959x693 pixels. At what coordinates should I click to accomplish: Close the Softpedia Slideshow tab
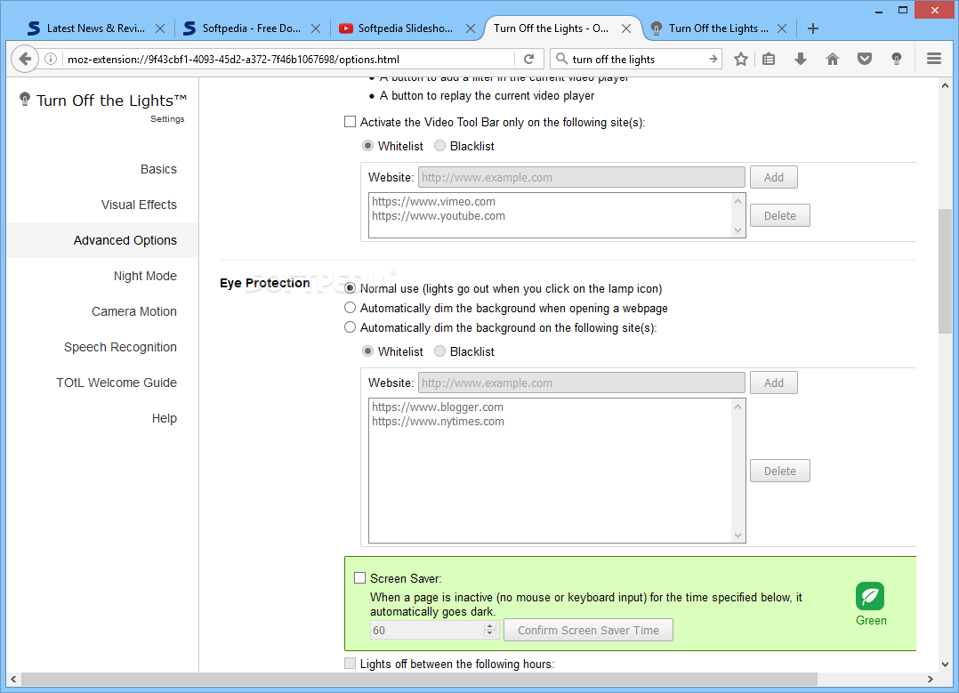coord(471,28)
